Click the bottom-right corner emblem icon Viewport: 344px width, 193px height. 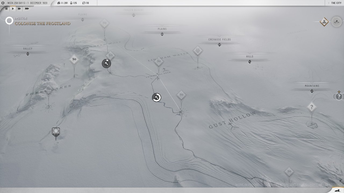[337, 190]
